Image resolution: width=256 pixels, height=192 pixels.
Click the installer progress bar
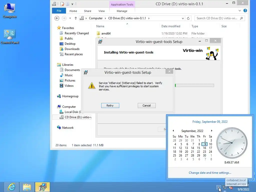[x=194, y=85]
